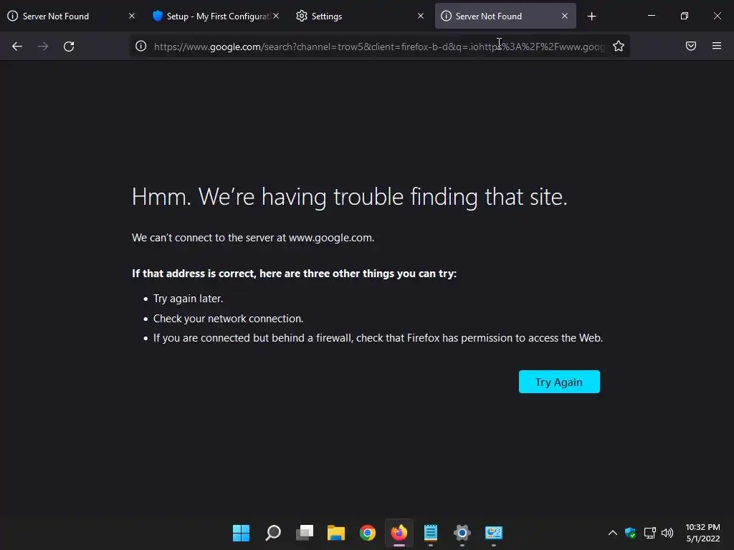Open the volume control in the tray

pyautogui.click(x=667, y=533)
